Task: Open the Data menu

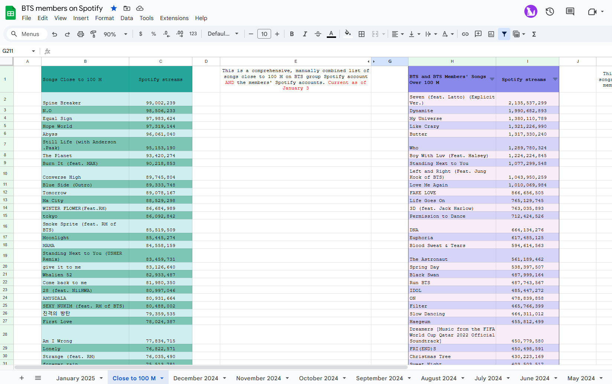Action: click(127, 18)
